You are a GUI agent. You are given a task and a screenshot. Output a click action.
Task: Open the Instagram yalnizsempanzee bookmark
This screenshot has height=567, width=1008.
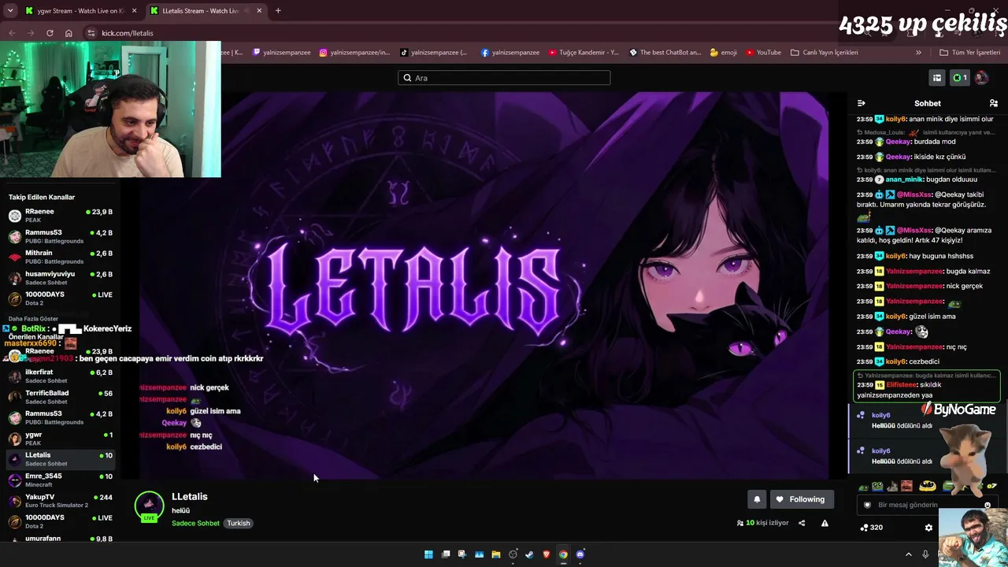[x=354, y=53]
